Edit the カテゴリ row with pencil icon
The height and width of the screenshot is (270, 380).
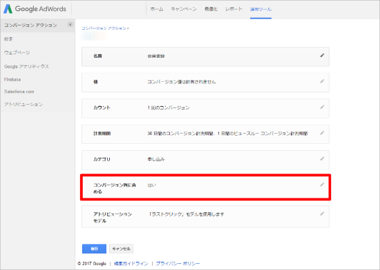point(322,158)
